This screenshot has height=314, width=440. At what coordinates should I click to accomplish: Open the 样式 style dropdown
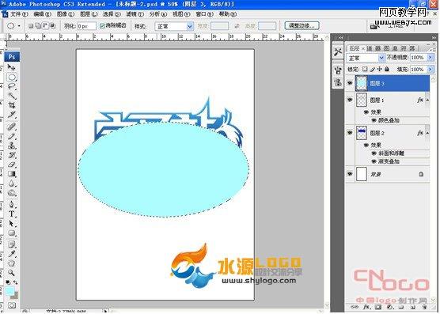click(x=174, y=26)
